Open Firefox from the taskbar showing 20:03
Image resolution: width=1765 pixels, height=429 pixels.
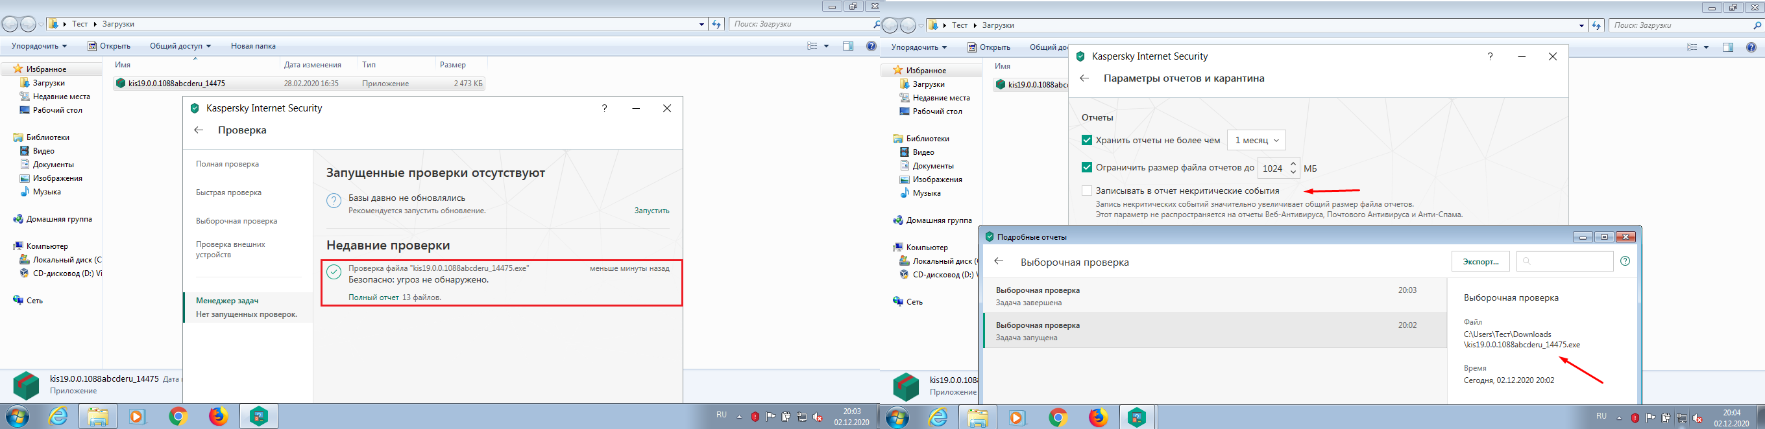click(218, 416)
